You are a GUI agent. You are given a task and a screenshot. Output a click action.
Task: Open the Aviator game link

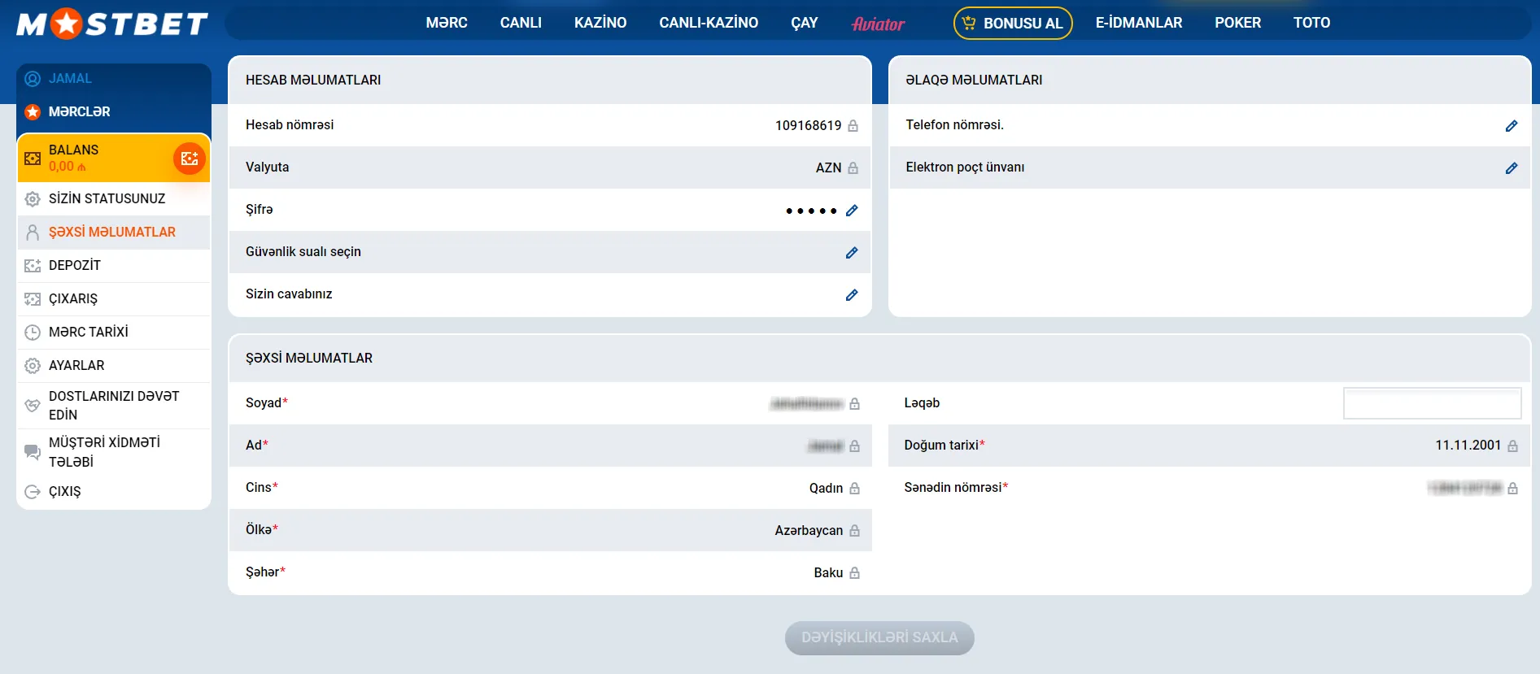878,24
